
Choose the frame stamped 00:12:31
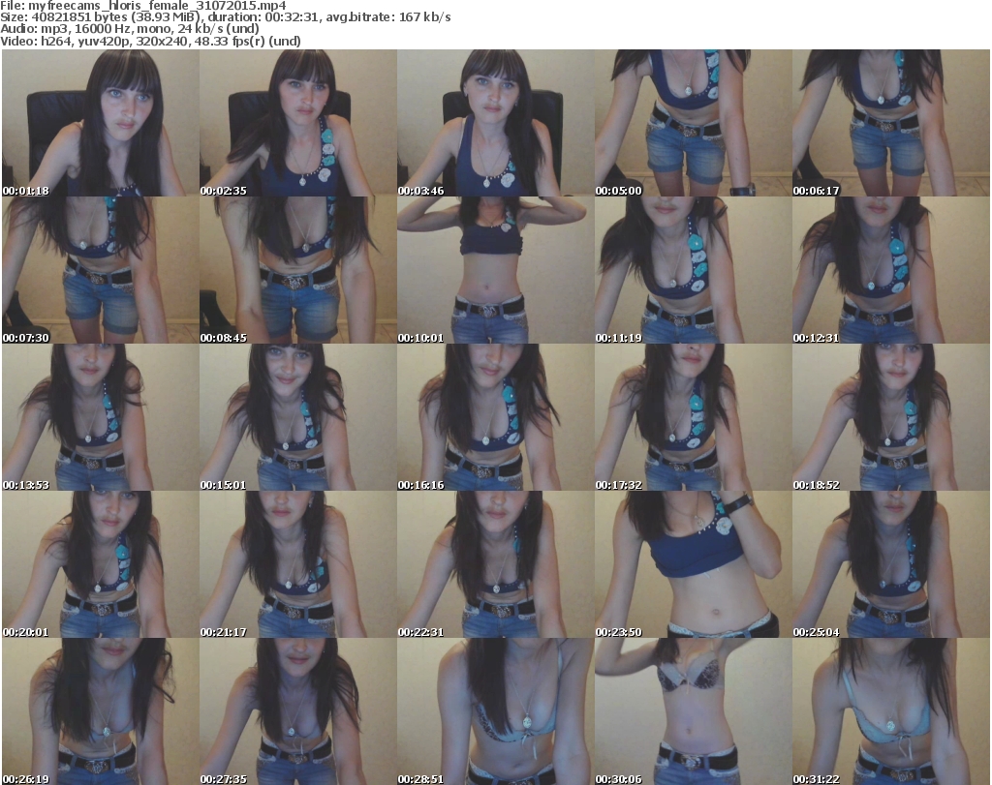coord(891,270)
